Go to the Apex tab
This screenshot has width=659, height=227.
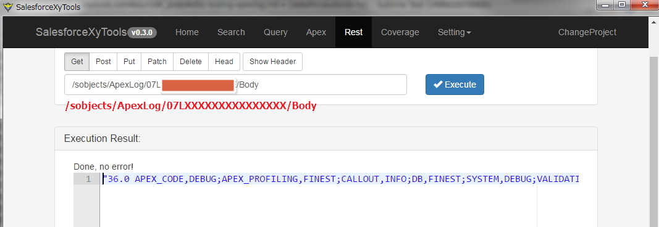coord(316,32)
